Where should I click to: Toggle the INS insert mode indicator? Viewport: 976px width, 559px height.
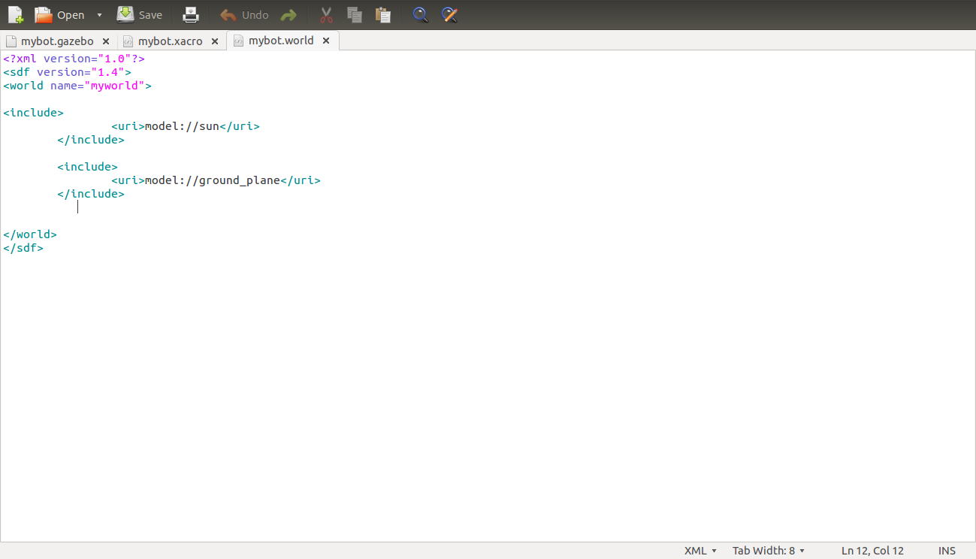(x=947, y=551)
